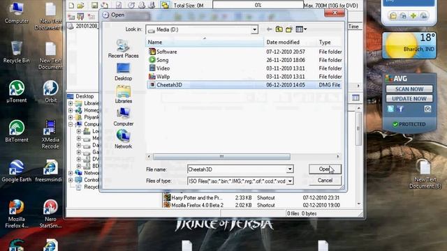Click the XMedia Recode desktop icon
447x251 pixels.
(50, 135)
